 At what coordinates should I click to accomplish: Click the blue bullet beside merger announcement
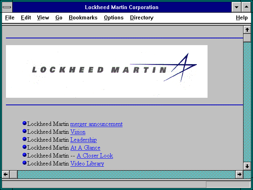(x=25, y=123)
